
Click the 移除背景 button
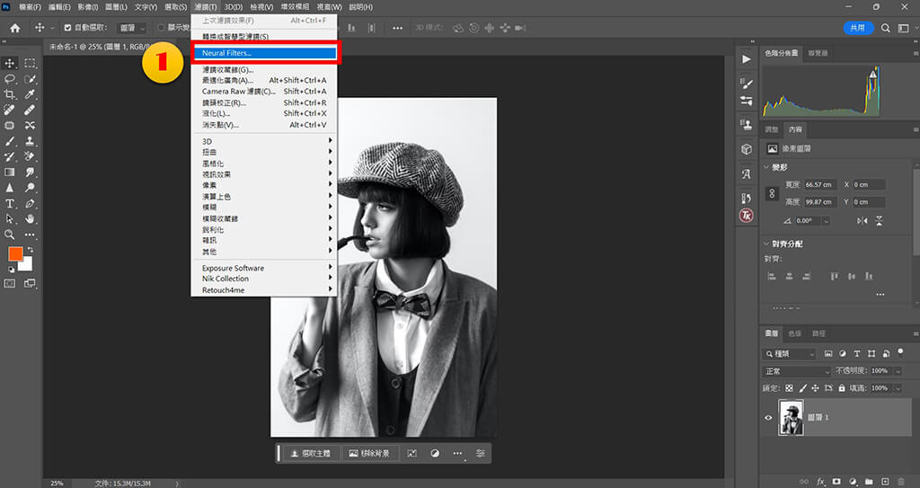click(369, 453)
